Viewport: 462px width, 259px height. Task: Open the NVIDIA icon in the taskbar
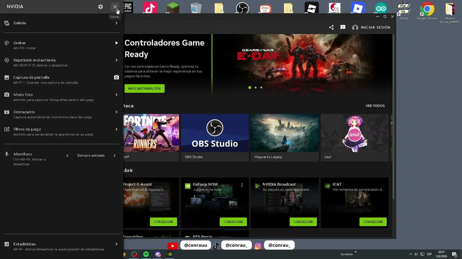170,254
